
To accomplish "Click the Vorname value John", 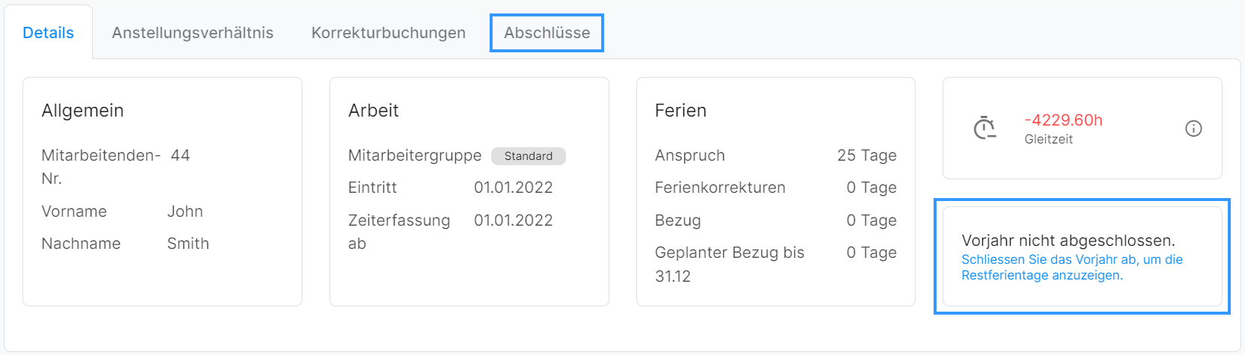I will point(185,212).
